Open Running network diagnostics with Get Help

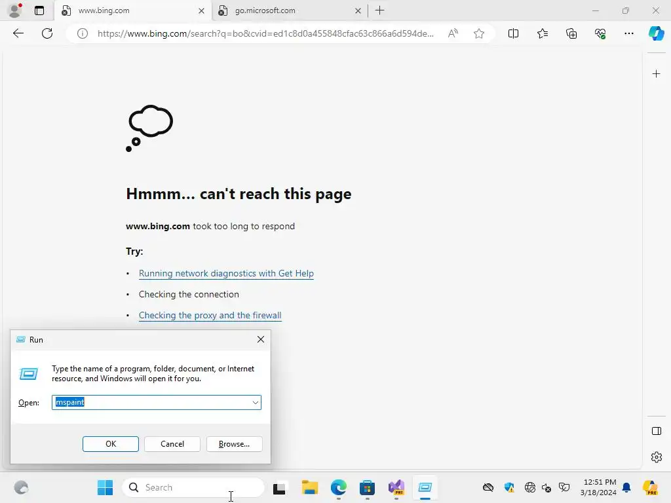(x=226, y=273)
